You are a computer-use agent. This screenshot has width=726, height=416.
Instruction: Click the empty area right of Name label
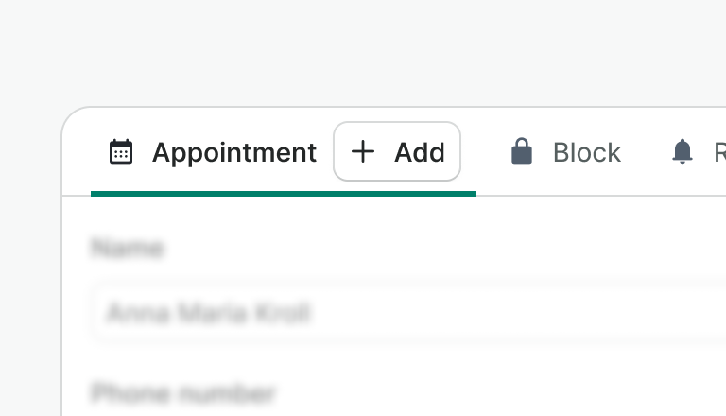point(425,249)
